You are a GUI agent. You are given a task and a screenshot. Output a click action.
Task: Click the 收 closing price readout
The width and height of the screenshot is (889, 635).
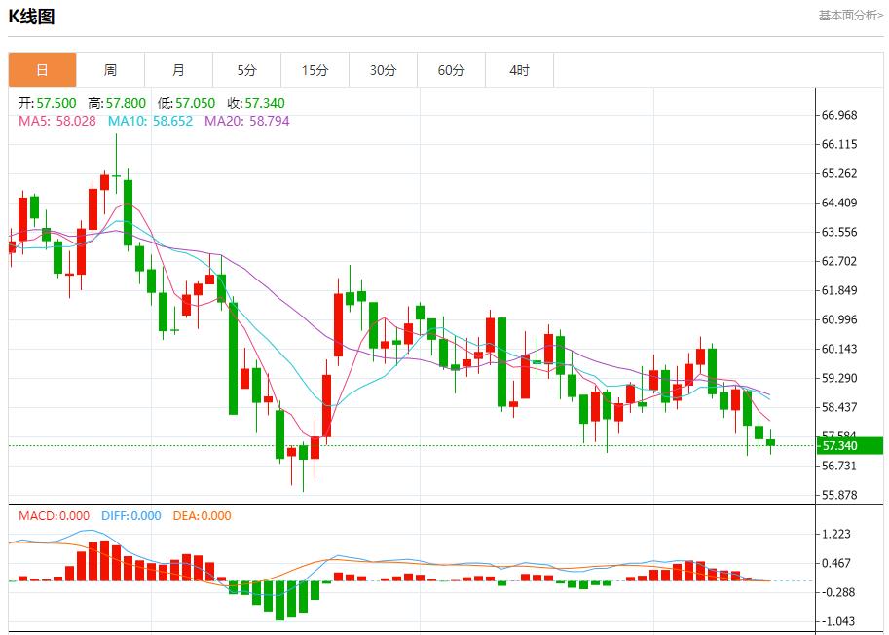(x=256, y=103)
